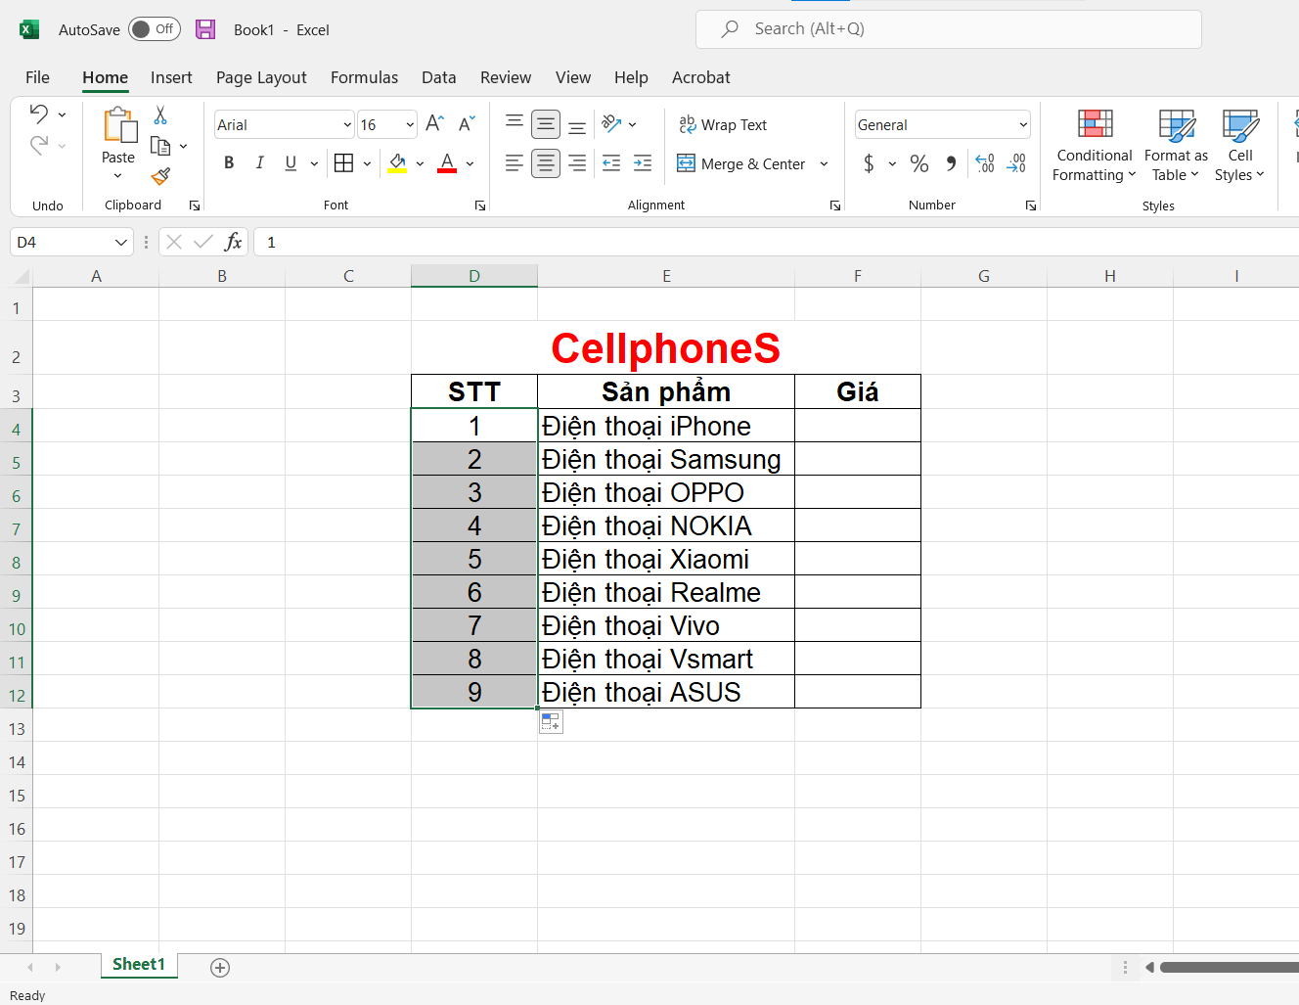Apply yellow fill color bucket
1299x1005 pixels.
coord(397,163)
